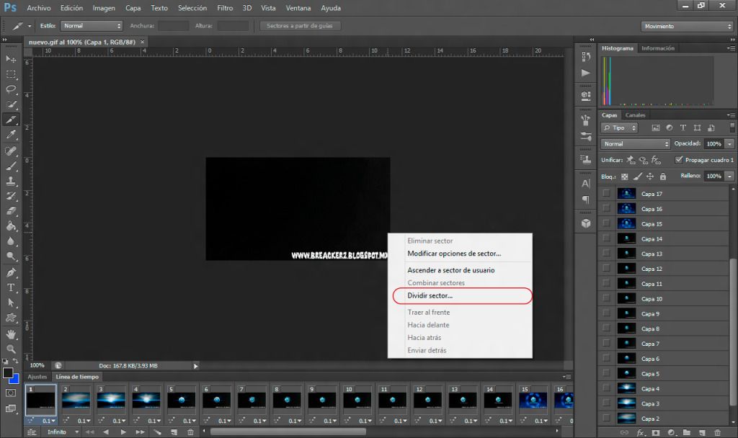This screenshot has height=438, width=738.
Task: Click the timeline horizontal scrollbar
Action: click(288, 431)
